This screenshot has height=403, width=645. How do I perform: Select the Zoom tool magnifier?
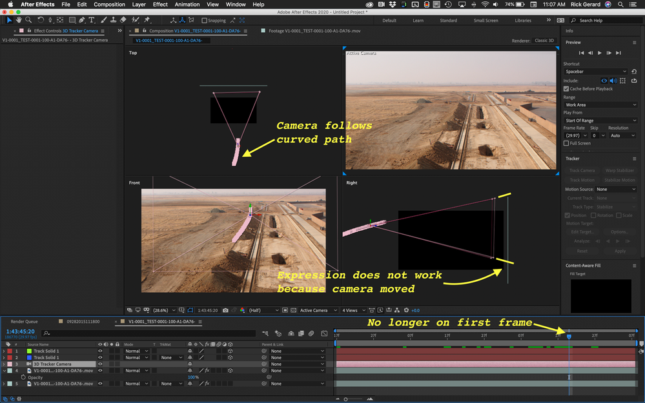27,20
